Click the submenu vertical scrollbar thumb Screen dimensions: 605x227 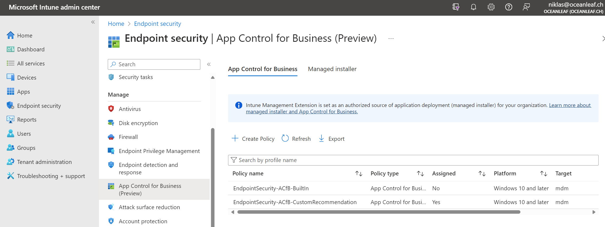tap(213, 178)
